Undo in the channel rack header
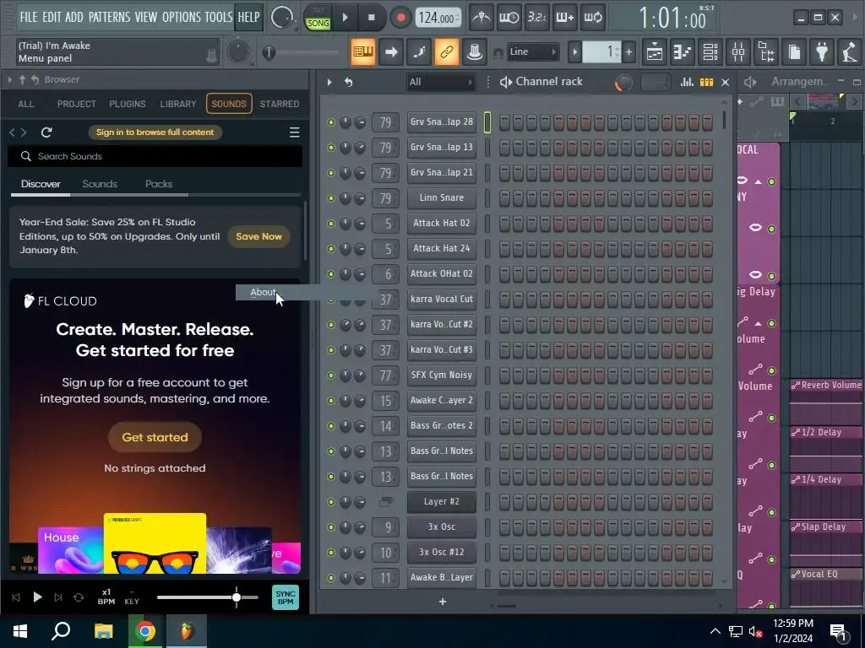865x648 pixels. pos(349,82)
